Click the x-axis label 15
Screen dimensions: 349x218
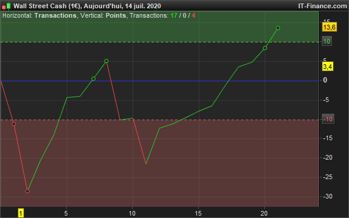click(x=198, y=213)
